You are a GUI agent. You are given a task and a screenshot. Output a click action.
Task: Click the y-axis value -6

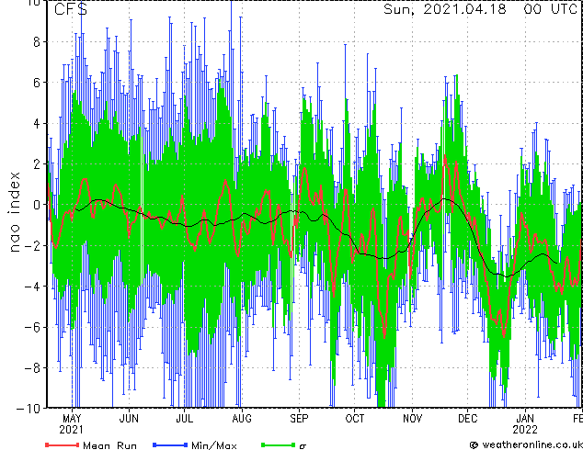click(x=32, y=327)
